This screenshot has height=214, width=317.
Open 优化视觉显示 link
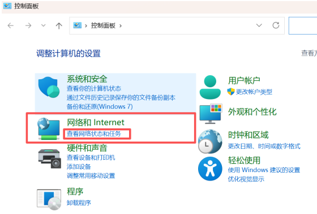(x=246, y=179)
